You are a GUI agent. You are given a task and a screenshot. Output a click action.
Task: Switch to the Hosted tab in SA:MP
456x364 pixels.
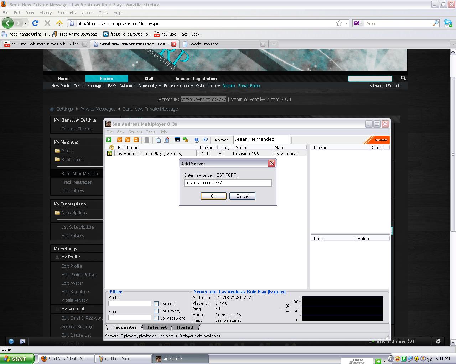coord(185,327)
